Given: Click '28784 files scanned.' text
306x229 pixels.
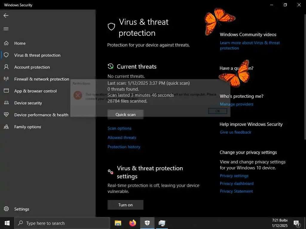Looking at the screenshot, I should tap(127, 101).
